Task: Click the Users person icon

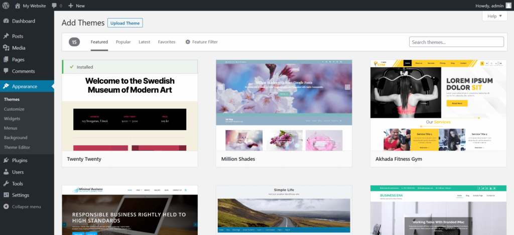Action: (6, 172)
